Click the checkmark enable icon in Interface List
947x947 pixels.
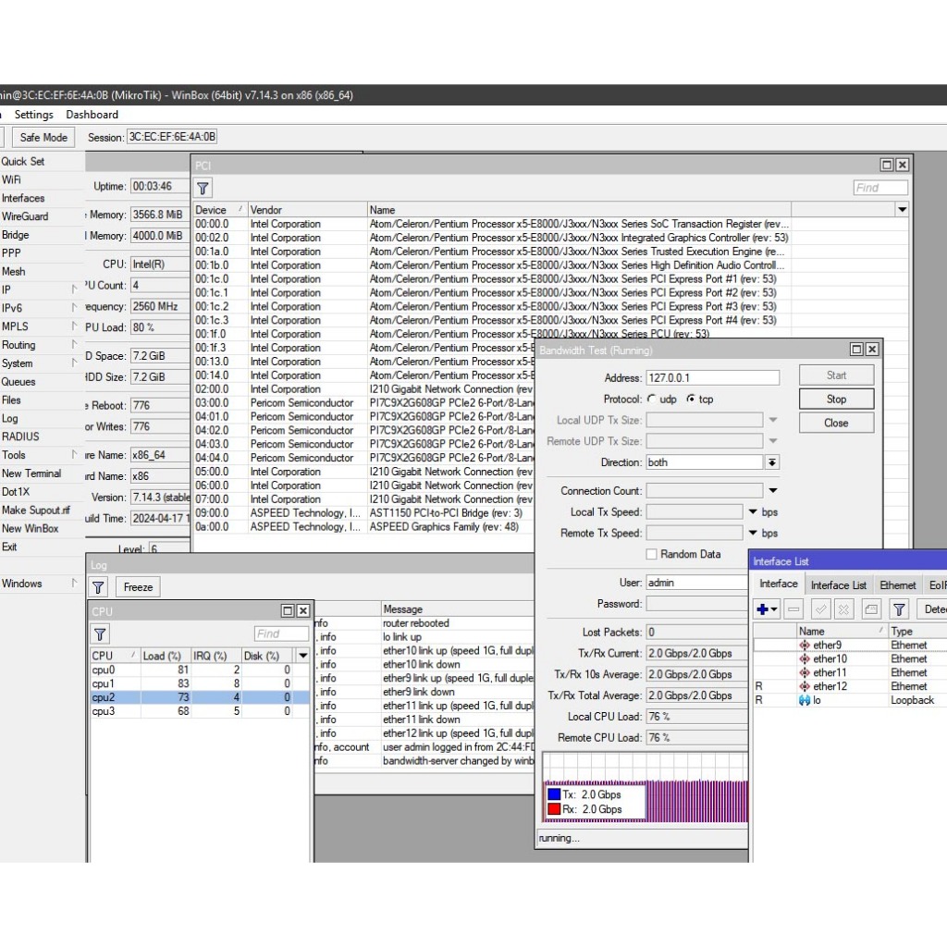coord(820,609)
